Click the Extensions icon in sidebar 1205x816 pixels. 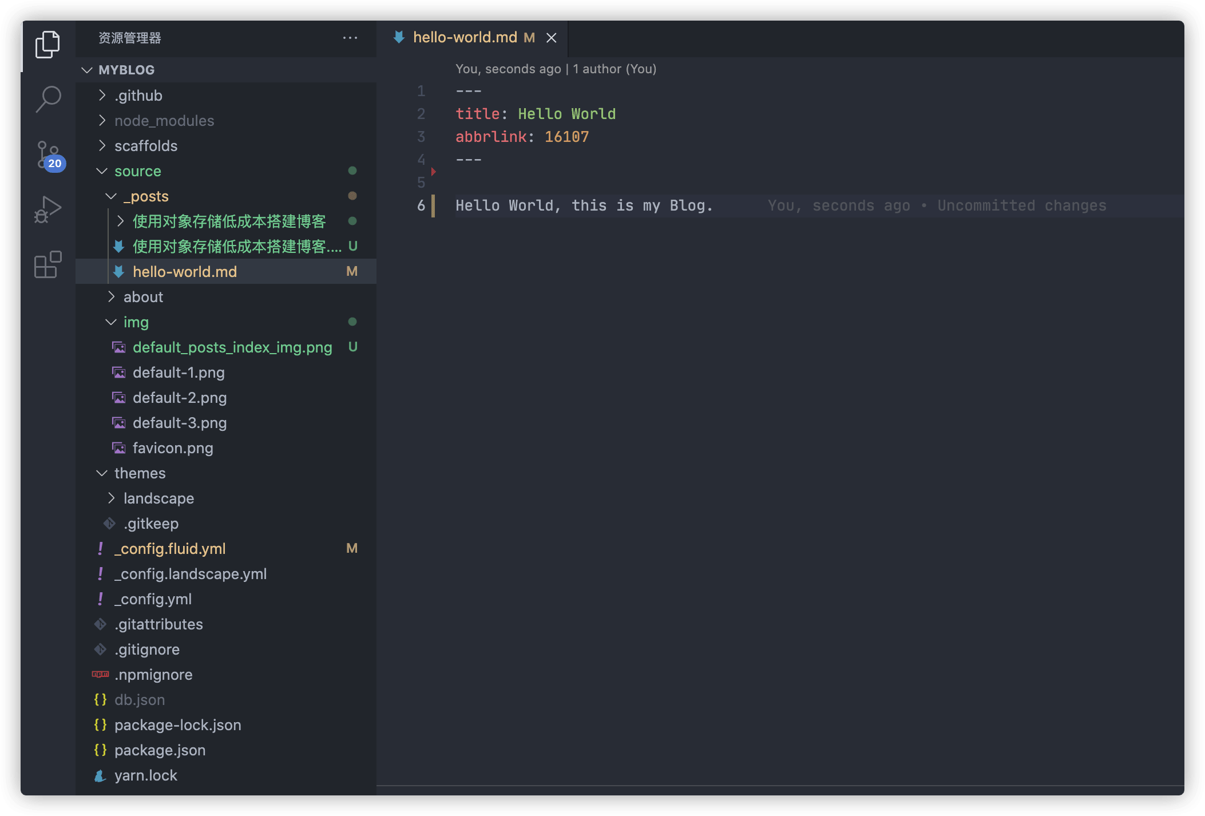tap(46, 265)
